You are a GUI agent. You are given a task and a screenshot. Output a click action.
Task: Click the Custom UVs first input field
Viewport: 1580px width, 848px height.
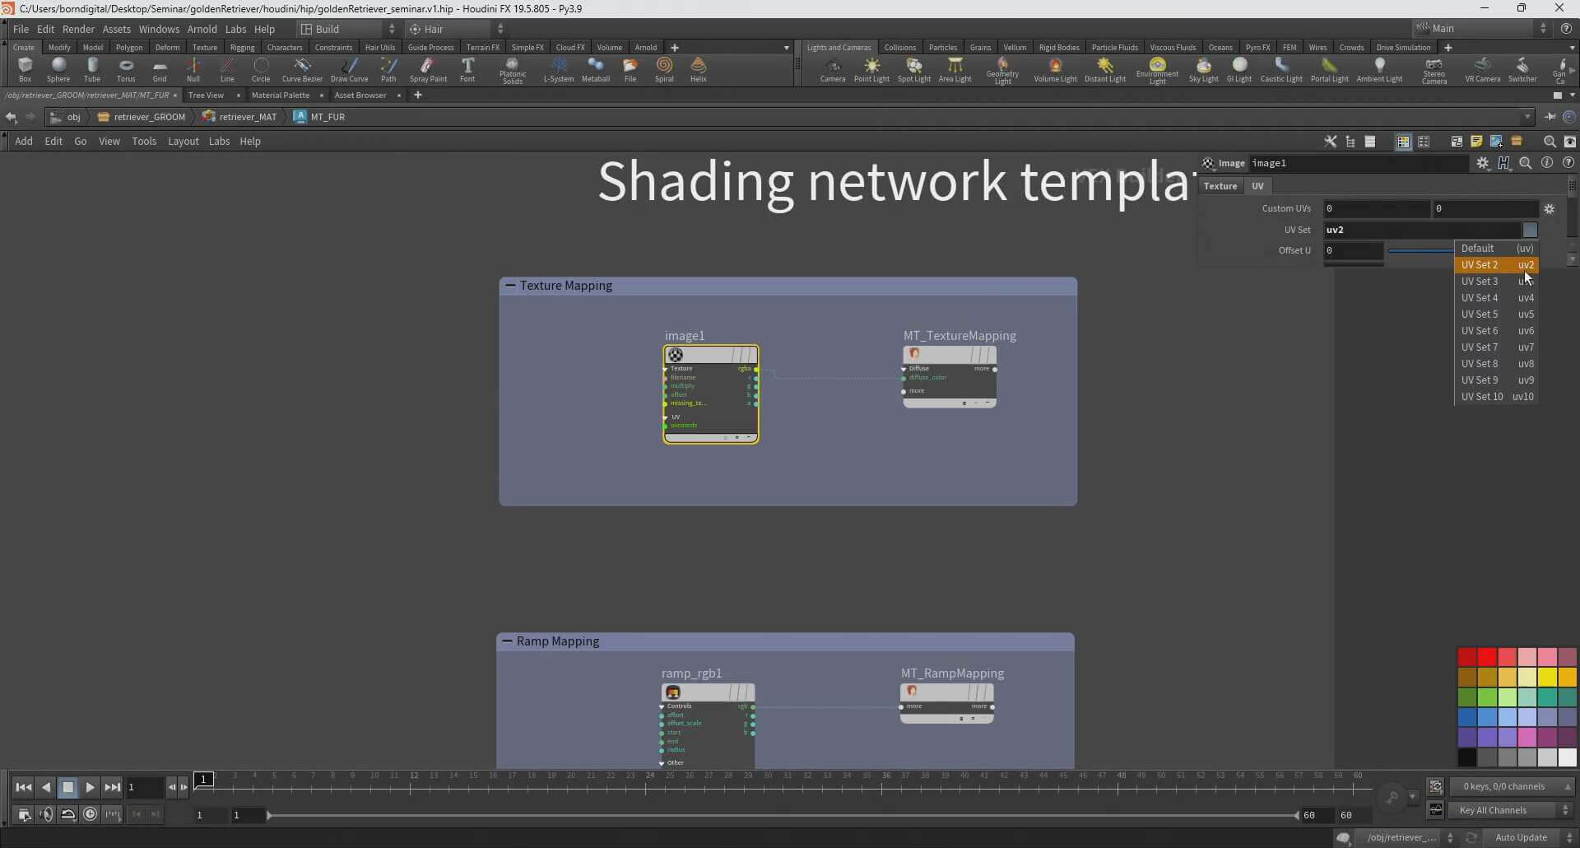click(x=1376, y=209)
